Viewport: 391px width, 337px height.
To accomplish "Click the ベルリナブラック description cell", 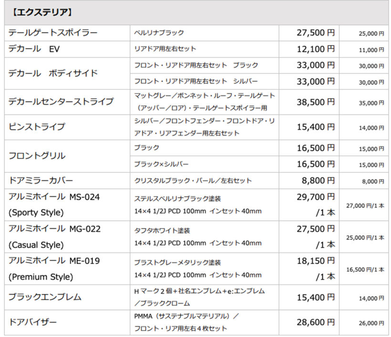I will [159, 33].
